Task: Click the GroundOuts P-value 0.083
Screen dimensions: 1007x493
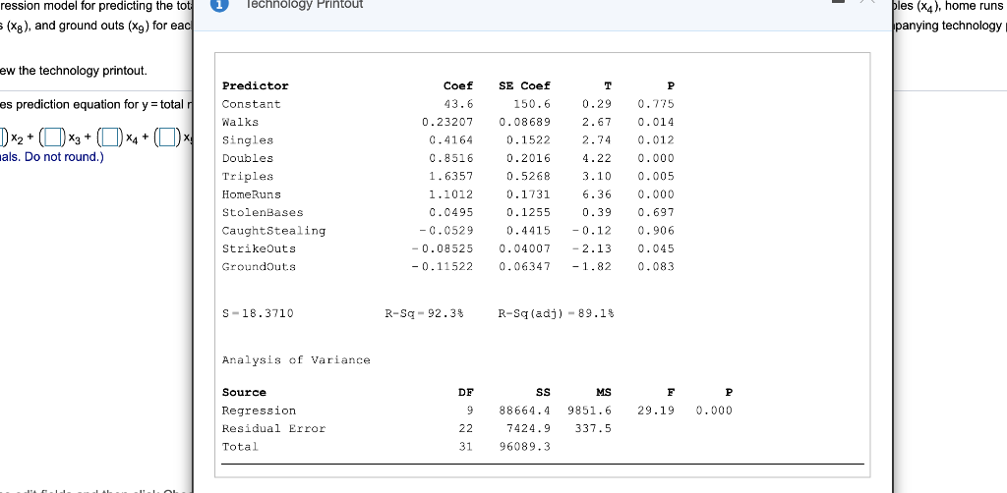Action: pyautogui.click(x=656, y=266)
